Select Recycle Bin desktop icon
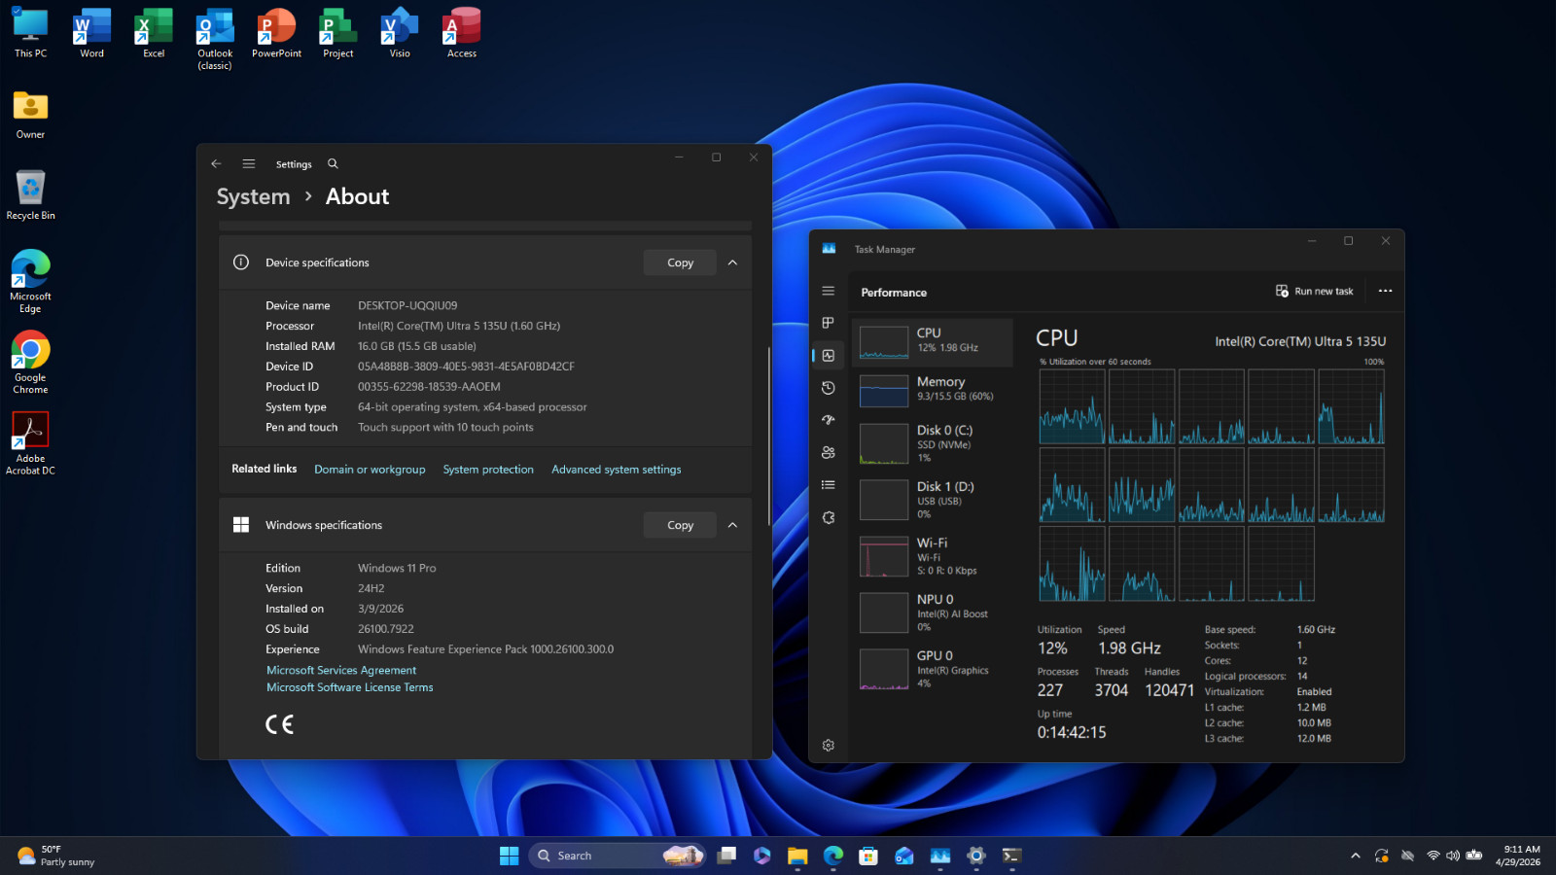This screenshot has width=1556, height=875. (30, 194)
